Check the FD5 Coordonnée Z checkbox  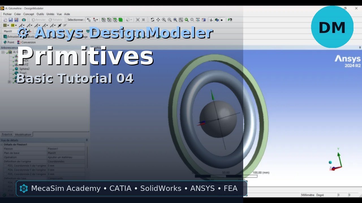tap(5, 174)
